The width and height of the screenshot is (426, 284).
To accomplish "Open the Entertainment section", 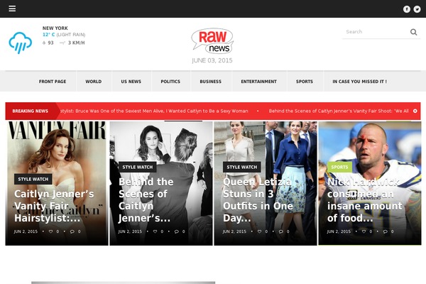I will [258, 82].
